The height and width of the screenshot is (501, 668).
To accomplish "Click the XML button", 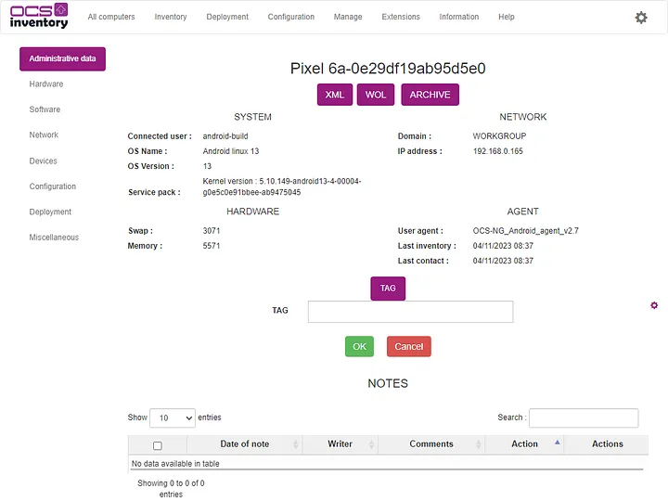I will pos(335,95).
